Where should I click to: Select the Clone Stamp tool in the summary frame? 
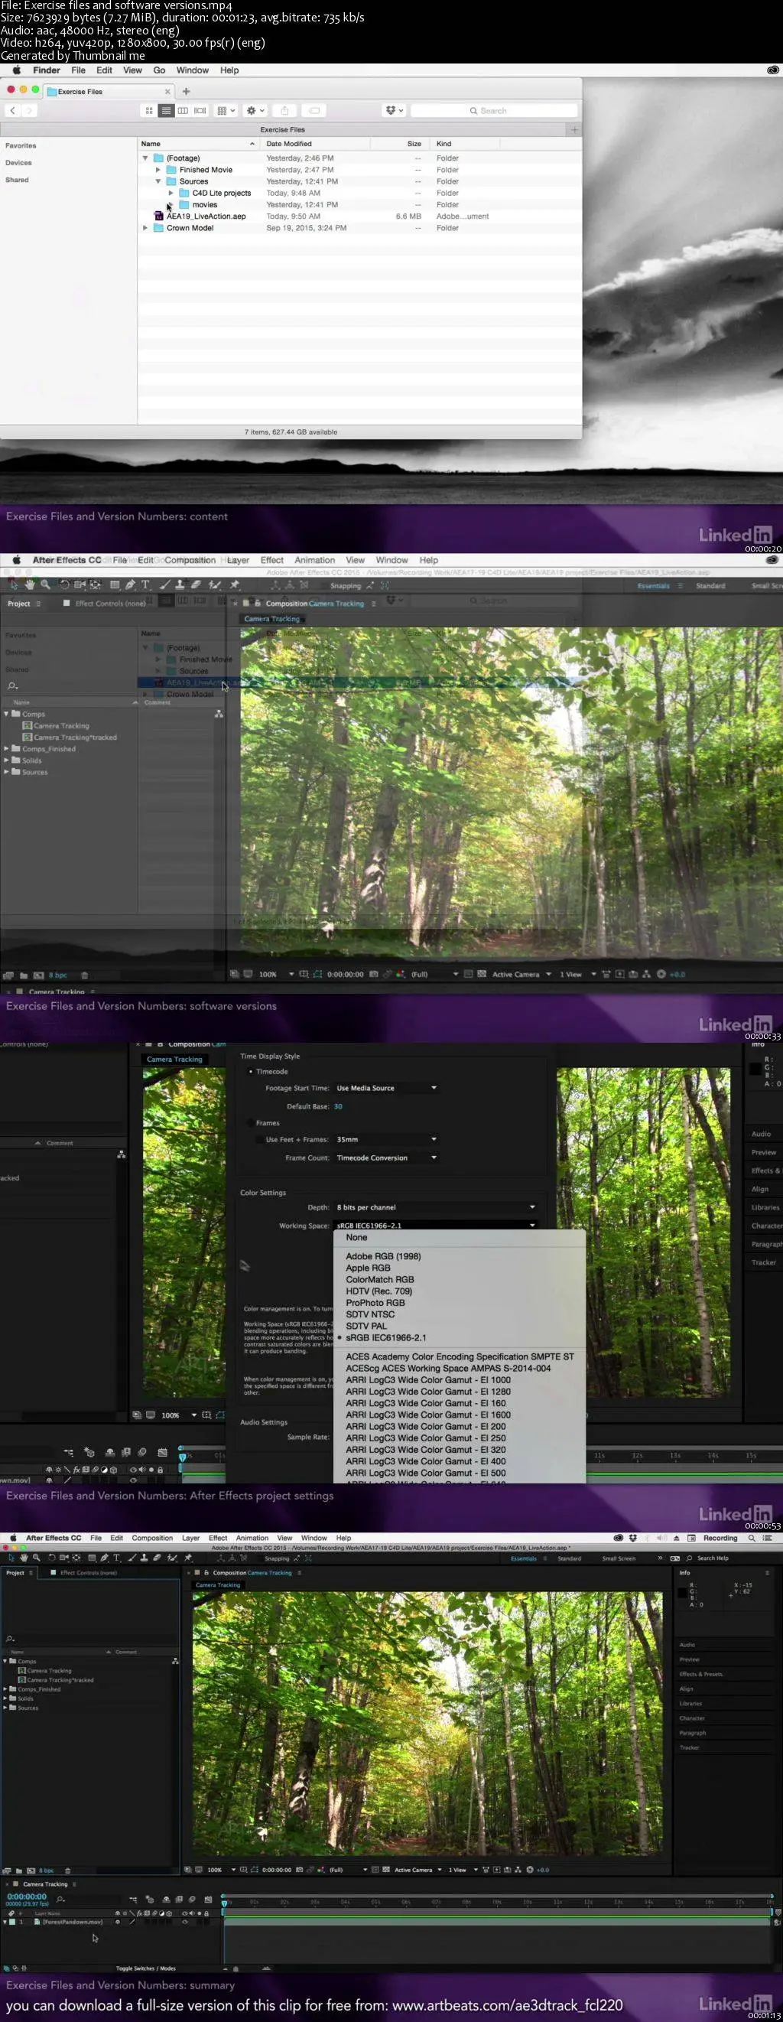tap(145, 1558)
